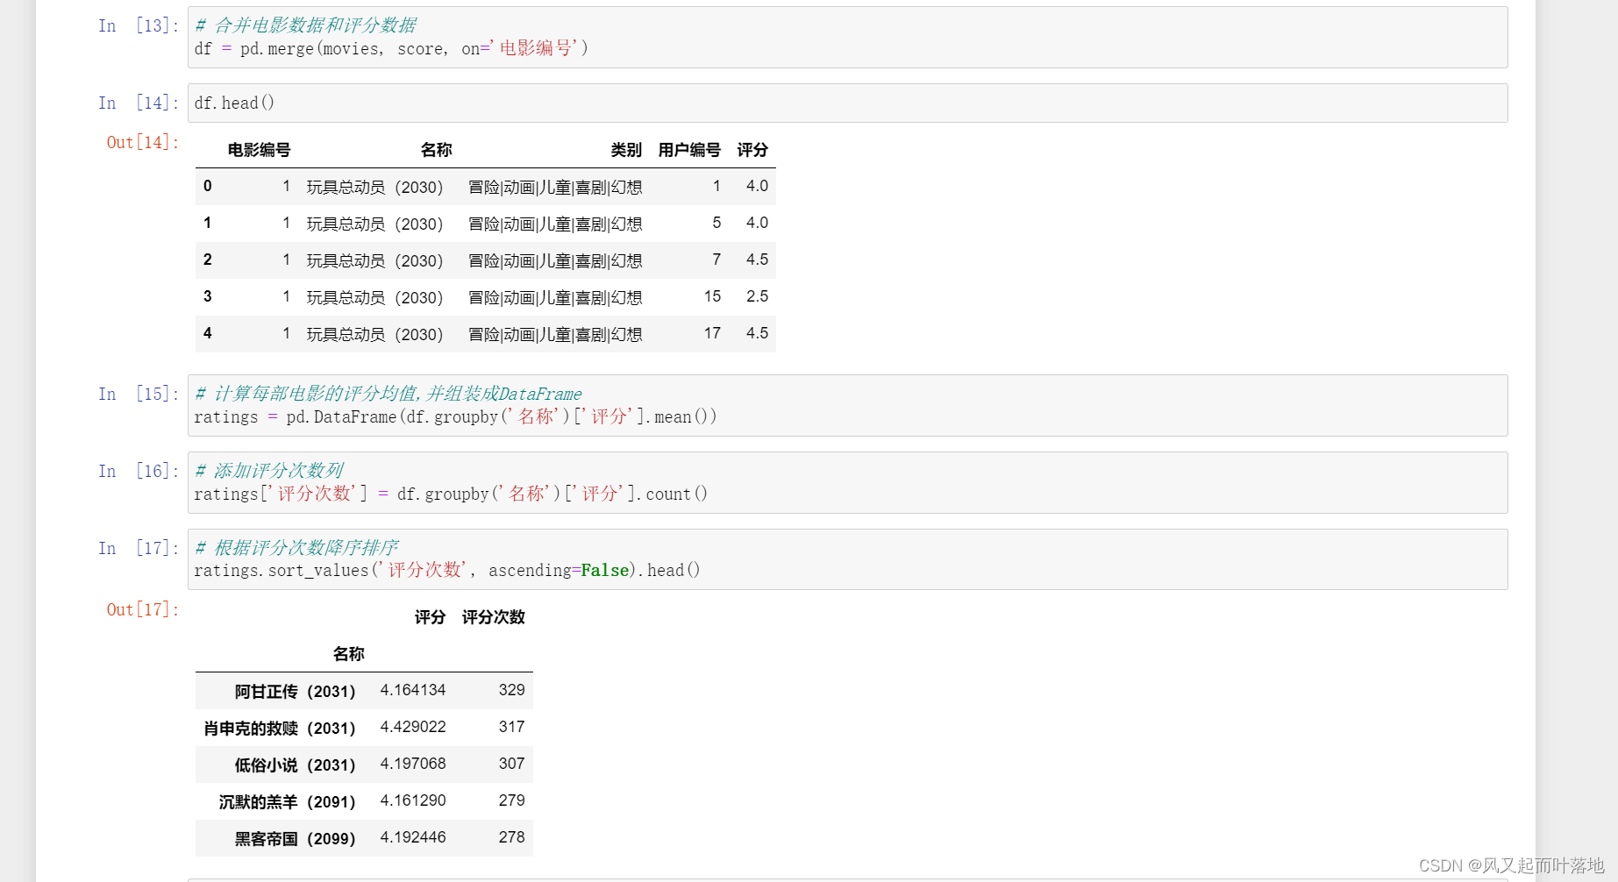This screenshot has height=882, width=1618.
Task: Click the 评分 header in Out[17] table
Action: (430, 617)
